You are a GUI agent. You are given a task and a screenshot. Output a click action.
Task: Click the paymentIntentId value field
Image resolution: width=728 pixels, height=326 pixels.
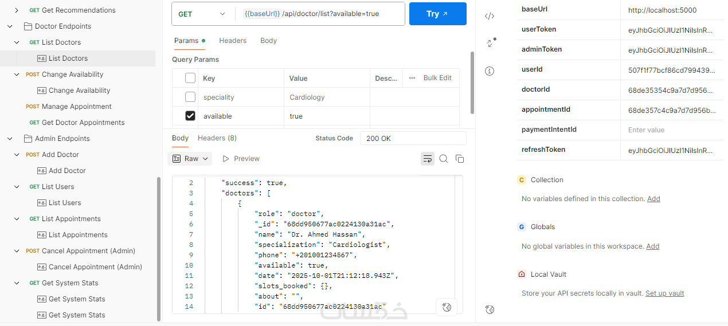671,130
